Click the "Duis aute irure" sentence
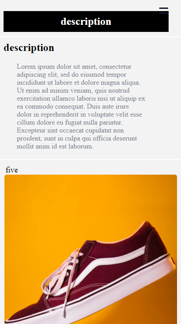This screenshot has height=324, width=181. click(x=80, y=114)
